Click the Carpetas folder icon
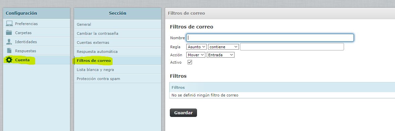 click(9, 32)
